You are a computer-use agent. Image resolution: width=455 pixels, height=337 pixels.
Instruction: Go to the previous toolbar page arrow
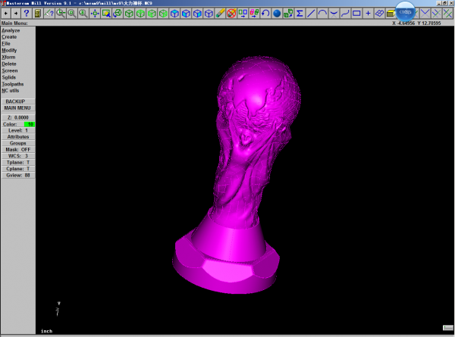pos(6,14)
